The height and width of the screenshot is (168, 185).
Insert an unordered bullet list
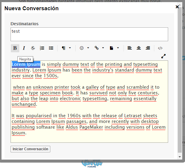pos(51,48)
